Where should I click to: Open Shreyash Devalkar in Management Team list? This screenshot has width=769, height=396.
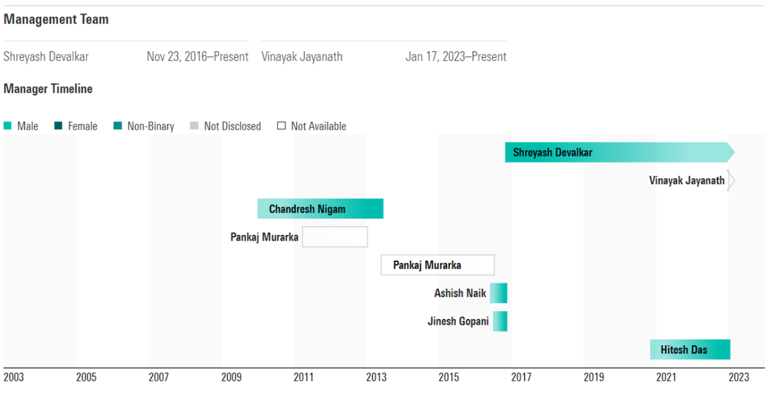(46, 57)
